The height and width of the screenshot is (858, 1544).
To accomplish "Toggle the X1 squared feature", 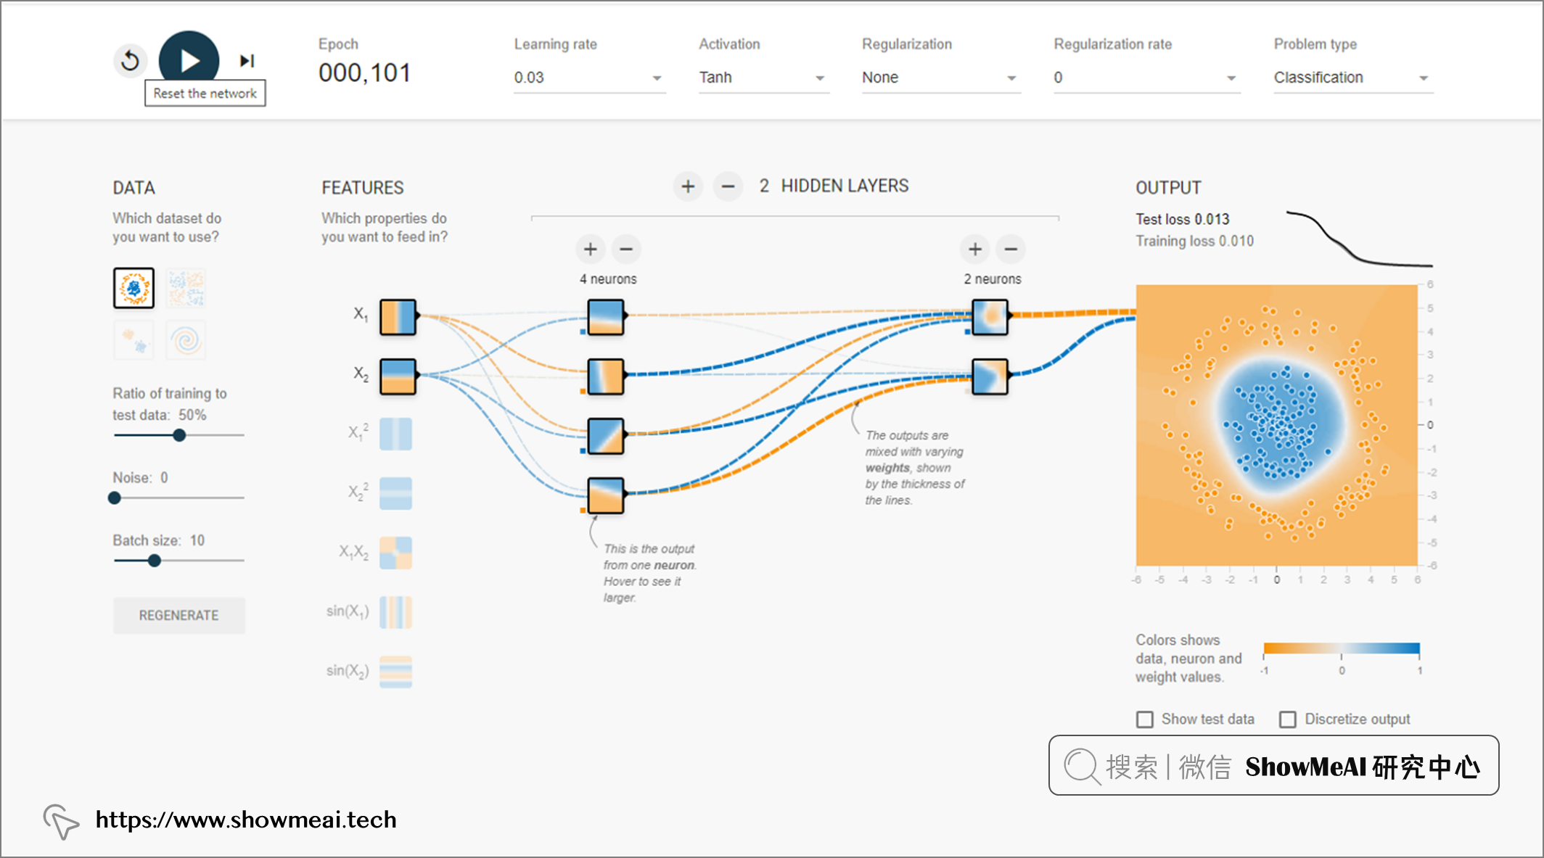I will tap(396, 434).
